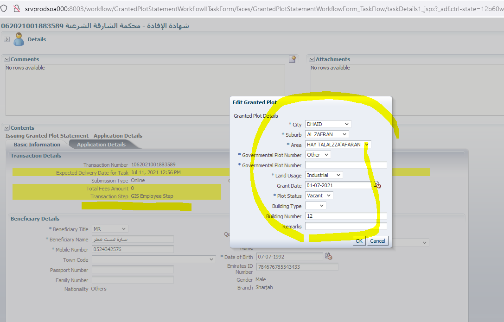The image size is (504, 322).
Task: Click the Mobile Number field 0524342576
Action: click(x=133, y=249)
